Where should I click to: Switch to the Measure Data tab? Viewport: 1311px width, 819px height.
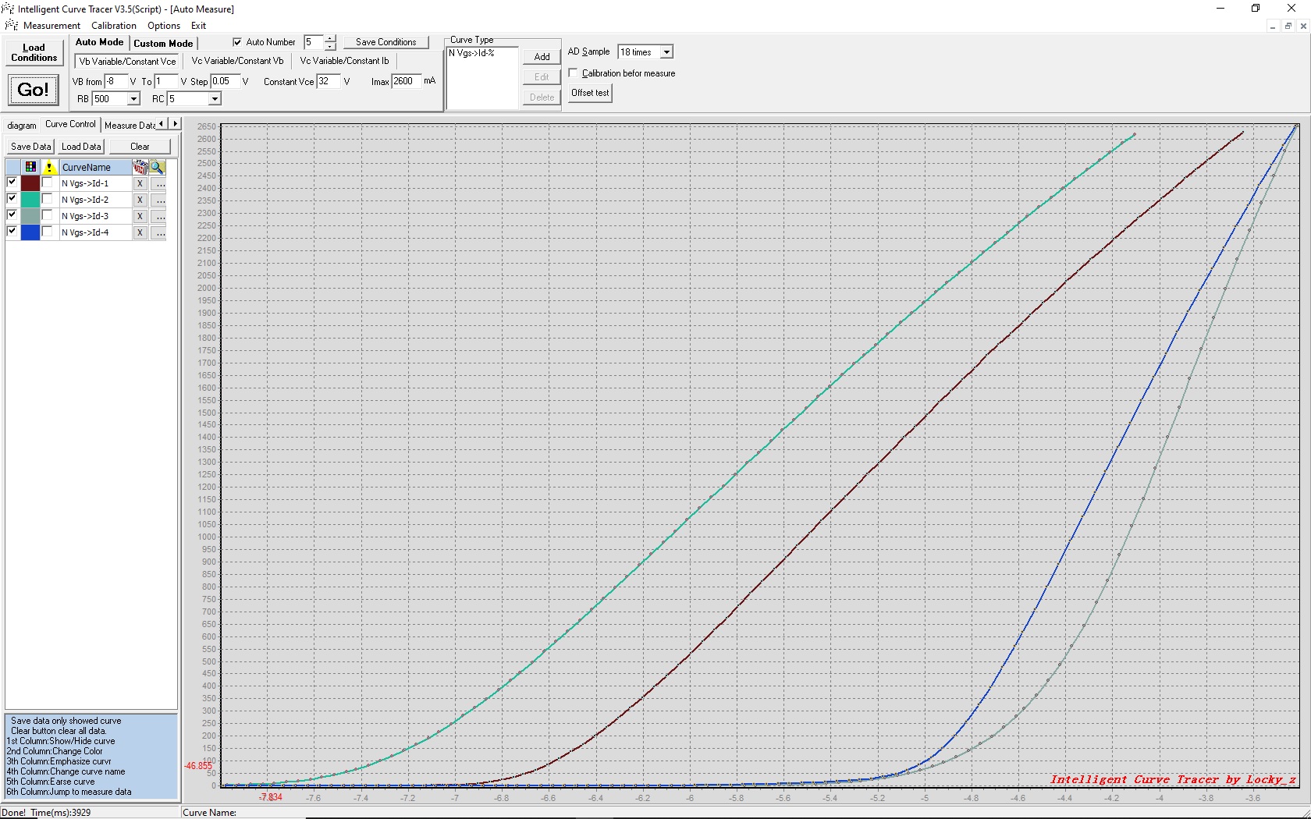click(x=130, y=126)
